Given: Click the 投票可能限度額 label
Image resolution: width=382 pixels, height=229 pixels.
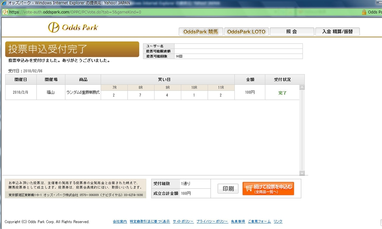Looking at the screenshot, I should (x=158, y=51).
